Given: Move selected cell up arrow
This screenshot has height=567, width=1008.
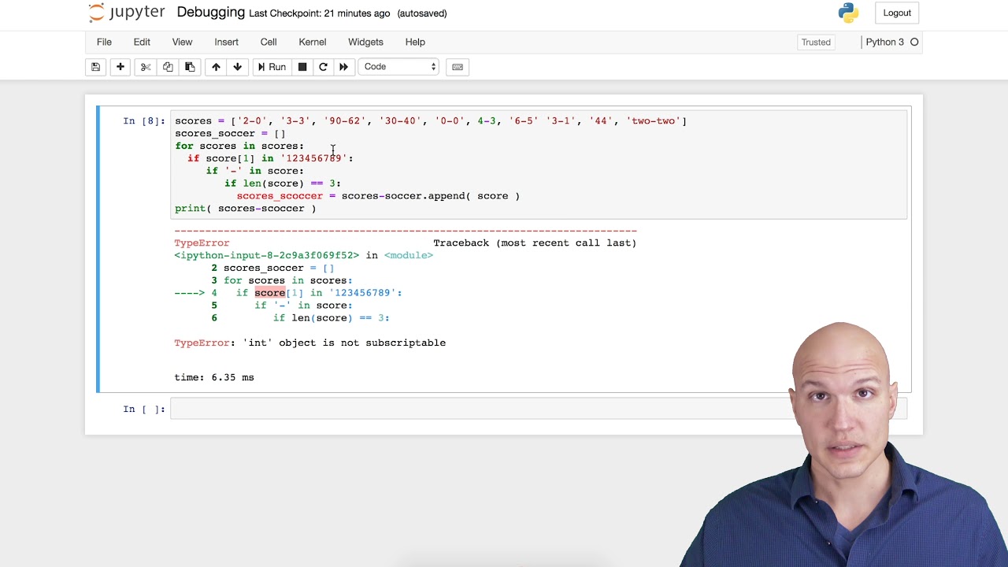Looking at the screenshot, I should [216, 67].
